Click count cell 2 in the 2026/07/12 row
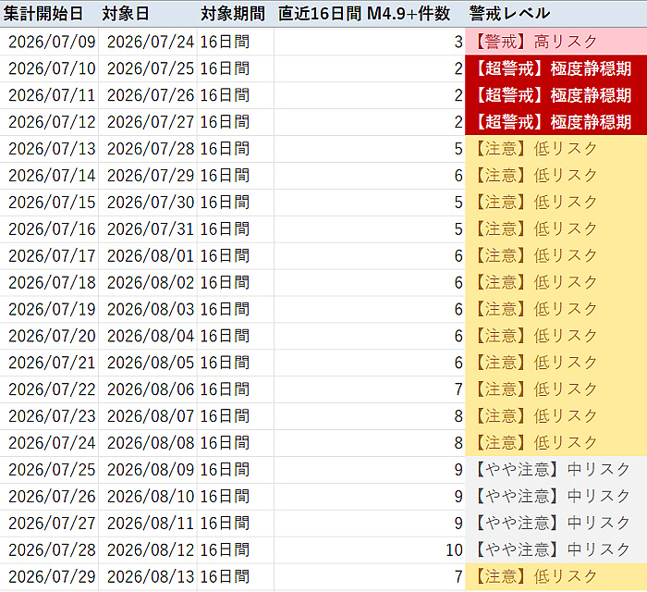The image size is (647, 592). (370, 122)
